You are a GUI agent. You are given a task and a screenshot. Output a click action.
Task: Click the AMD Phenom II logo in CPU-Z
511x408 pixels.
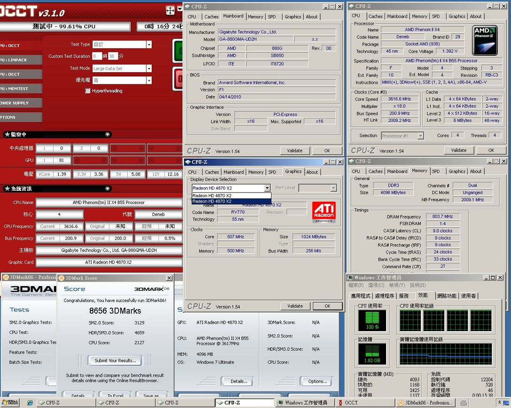(485, 40)
